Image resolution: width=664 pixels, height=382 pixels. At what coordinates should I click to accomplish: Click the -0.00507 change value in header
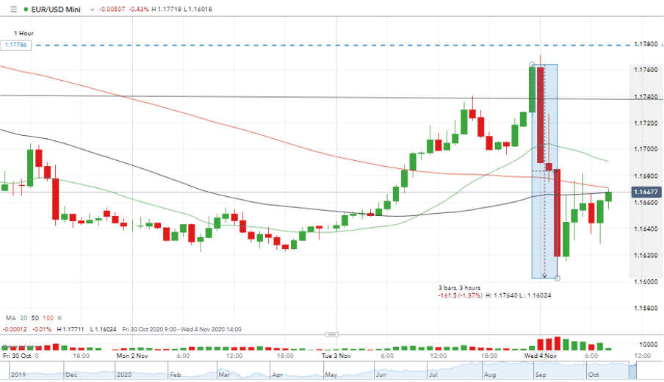112,9
